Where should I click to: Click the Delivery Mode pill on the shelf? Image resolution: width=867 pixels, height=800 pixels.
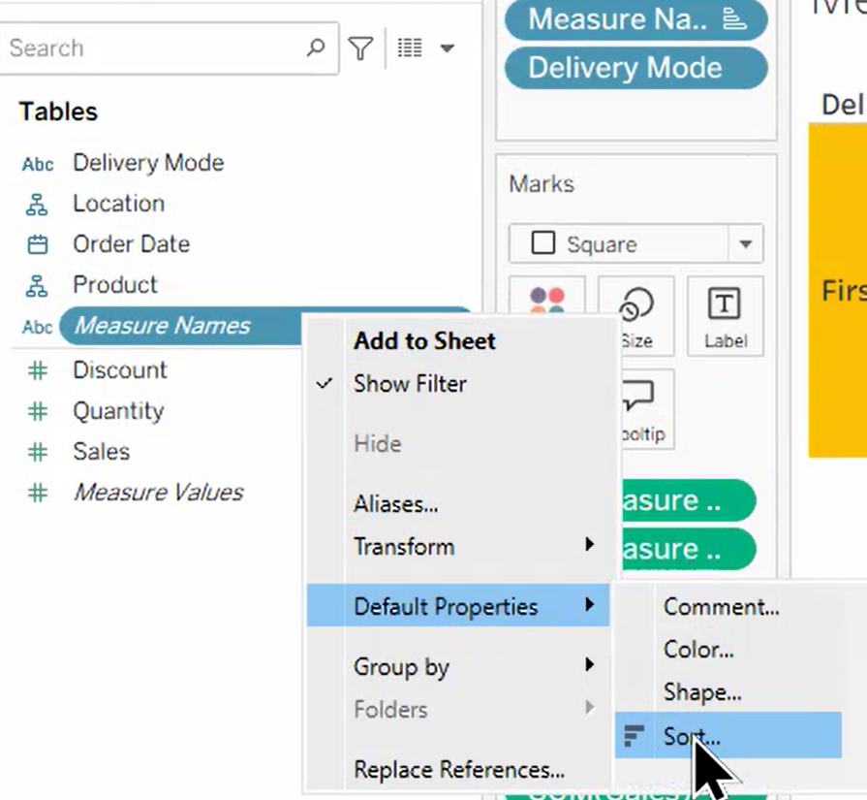[635, 68]
